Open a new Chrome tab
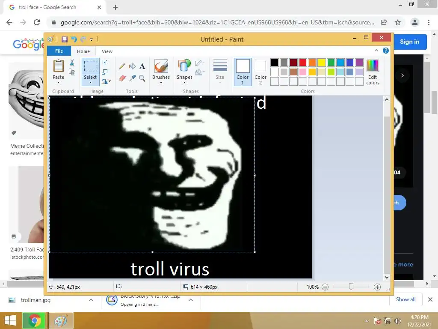This screenshot has height=329, width=438. coord(115,8)
